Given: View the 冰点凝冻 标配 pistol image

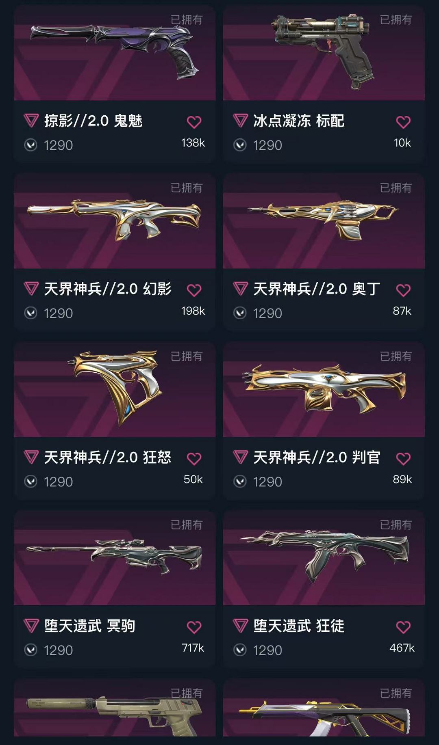Looking at the screenshot, I should [324, 53].
